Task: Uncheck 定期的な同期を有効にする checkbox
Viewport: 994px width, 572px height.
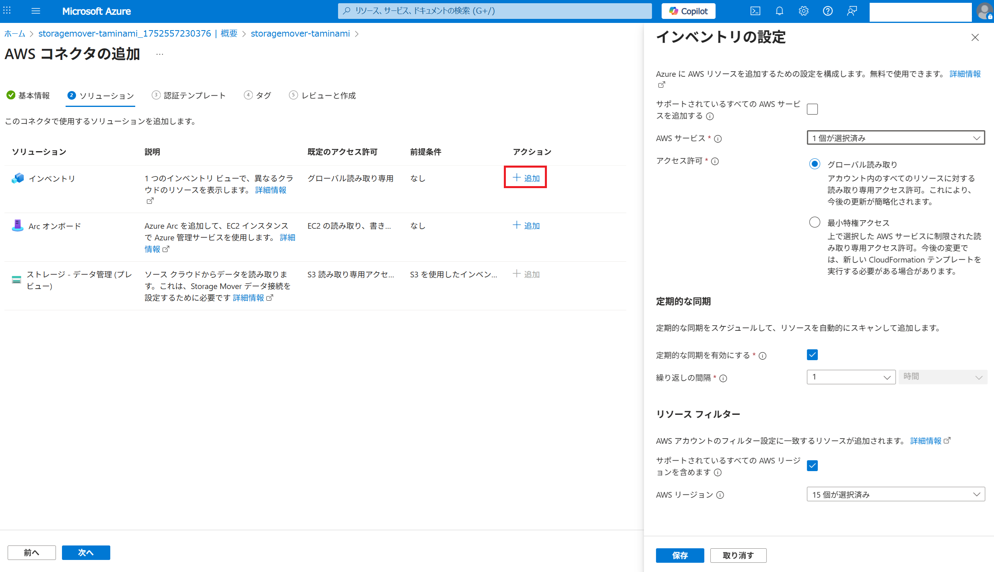Action: [812, 355]
